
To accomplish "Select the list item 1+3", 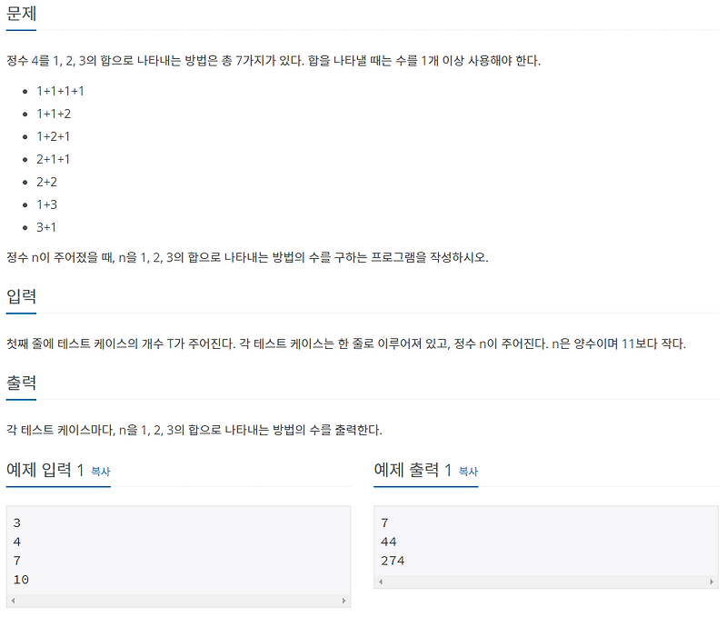I will 47,205.
